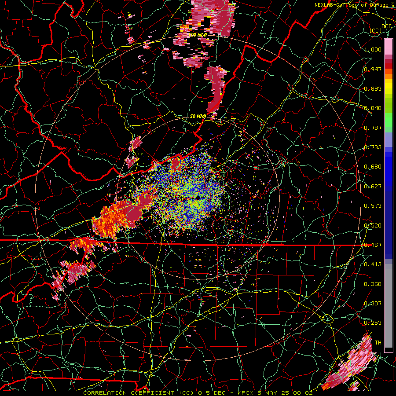Select the 0.947 scale value
The height and width of the screenshot is (396, 396).
click(x=373, y=69)
